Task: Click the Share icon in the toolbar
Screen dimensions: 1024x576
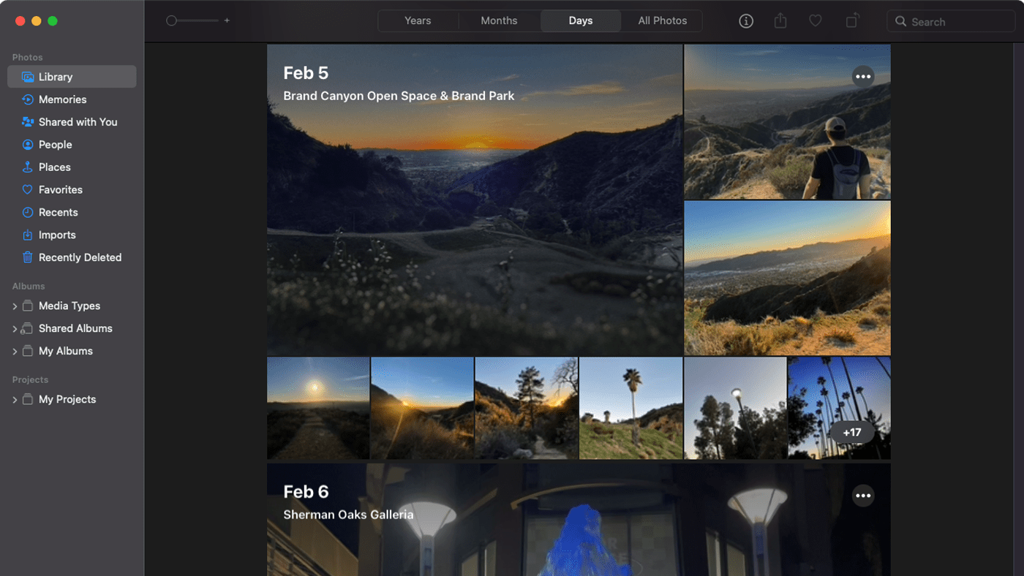Action: point(780,21)
